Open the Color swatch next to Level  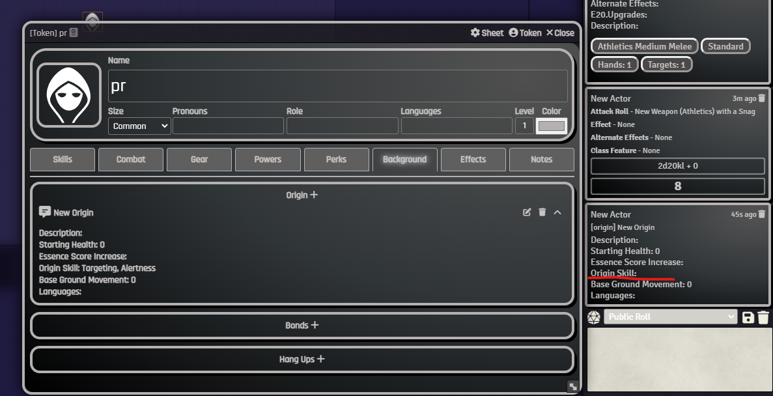click(x=551, y=126)
